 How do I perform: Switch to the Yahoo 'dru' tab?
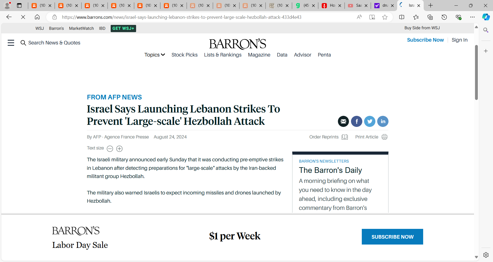coord(384,5)
